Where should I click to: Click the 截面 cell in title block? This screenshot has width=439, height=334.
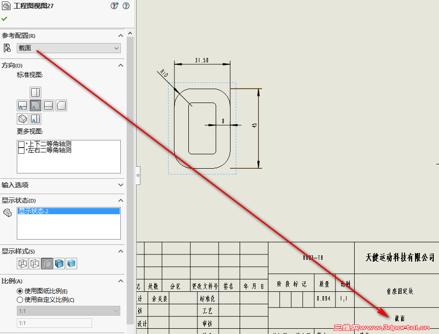(x=400, y=318)
